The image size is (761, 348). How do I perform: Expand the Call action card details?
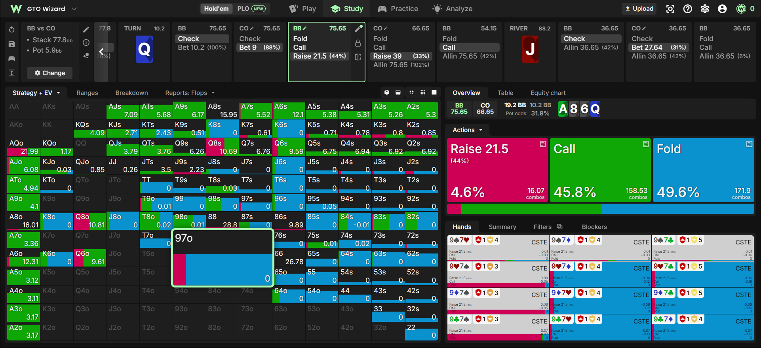(x=646, y=144)
